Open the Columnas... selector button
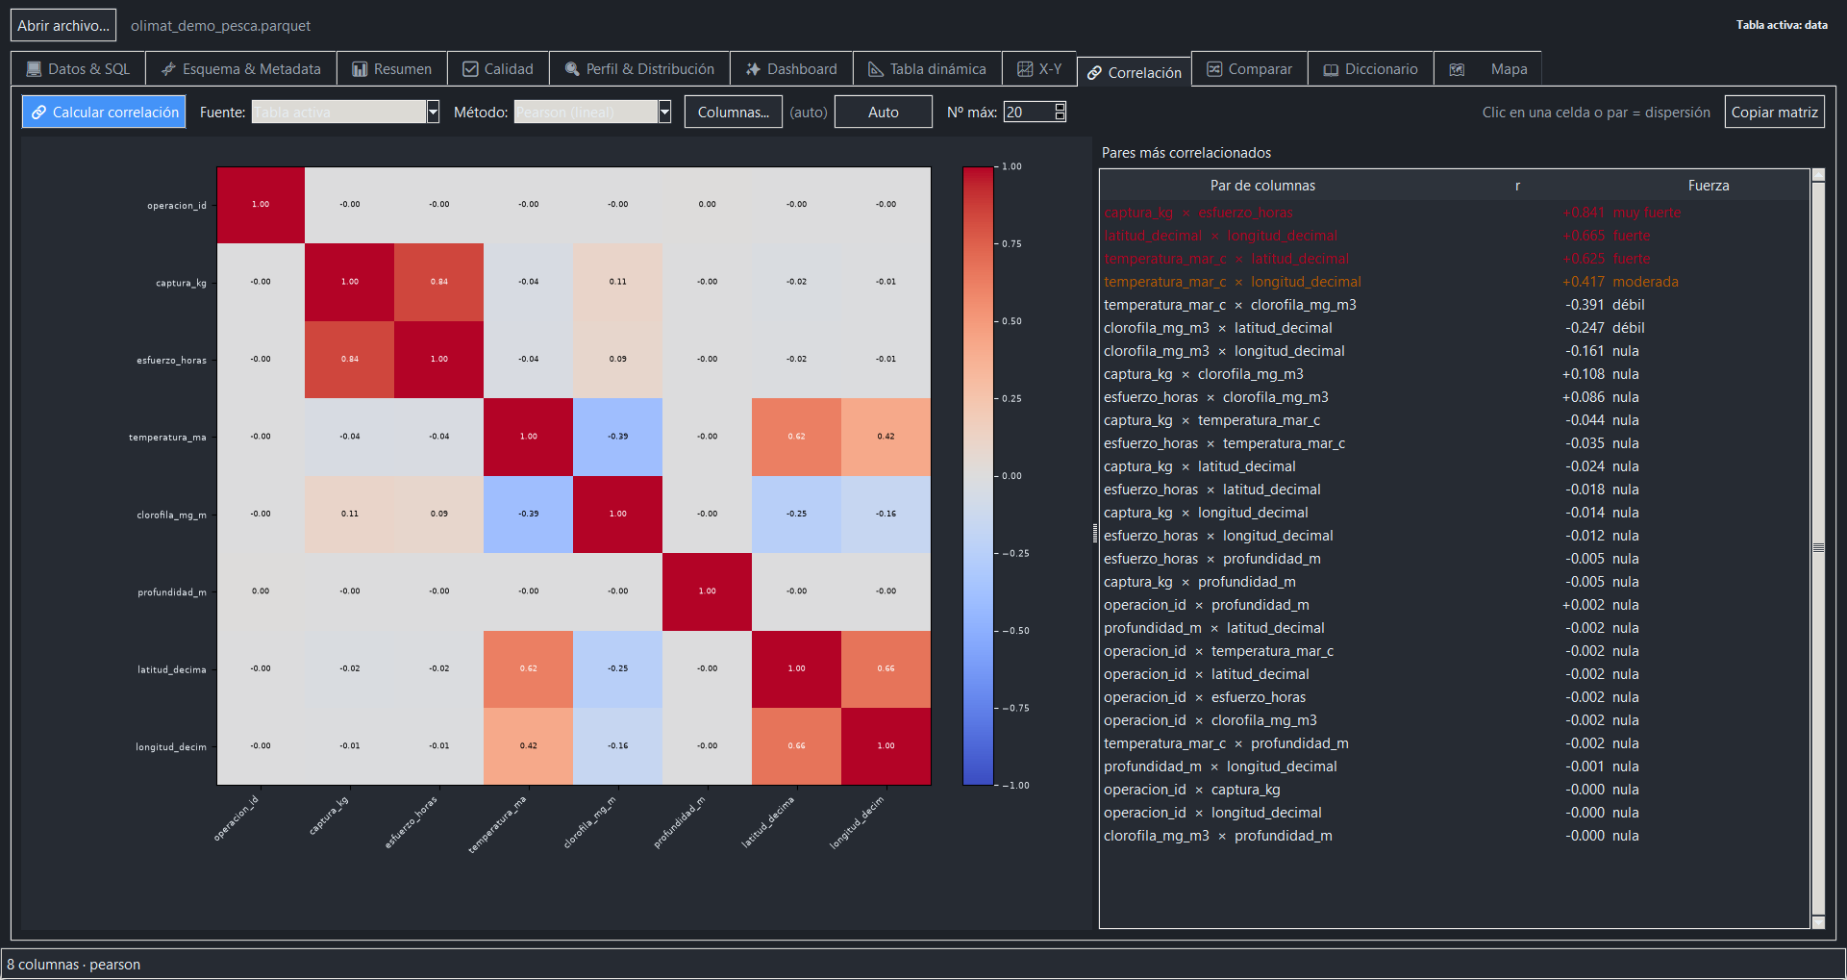This screenshot has height=980, width=1847. [734, 113]
